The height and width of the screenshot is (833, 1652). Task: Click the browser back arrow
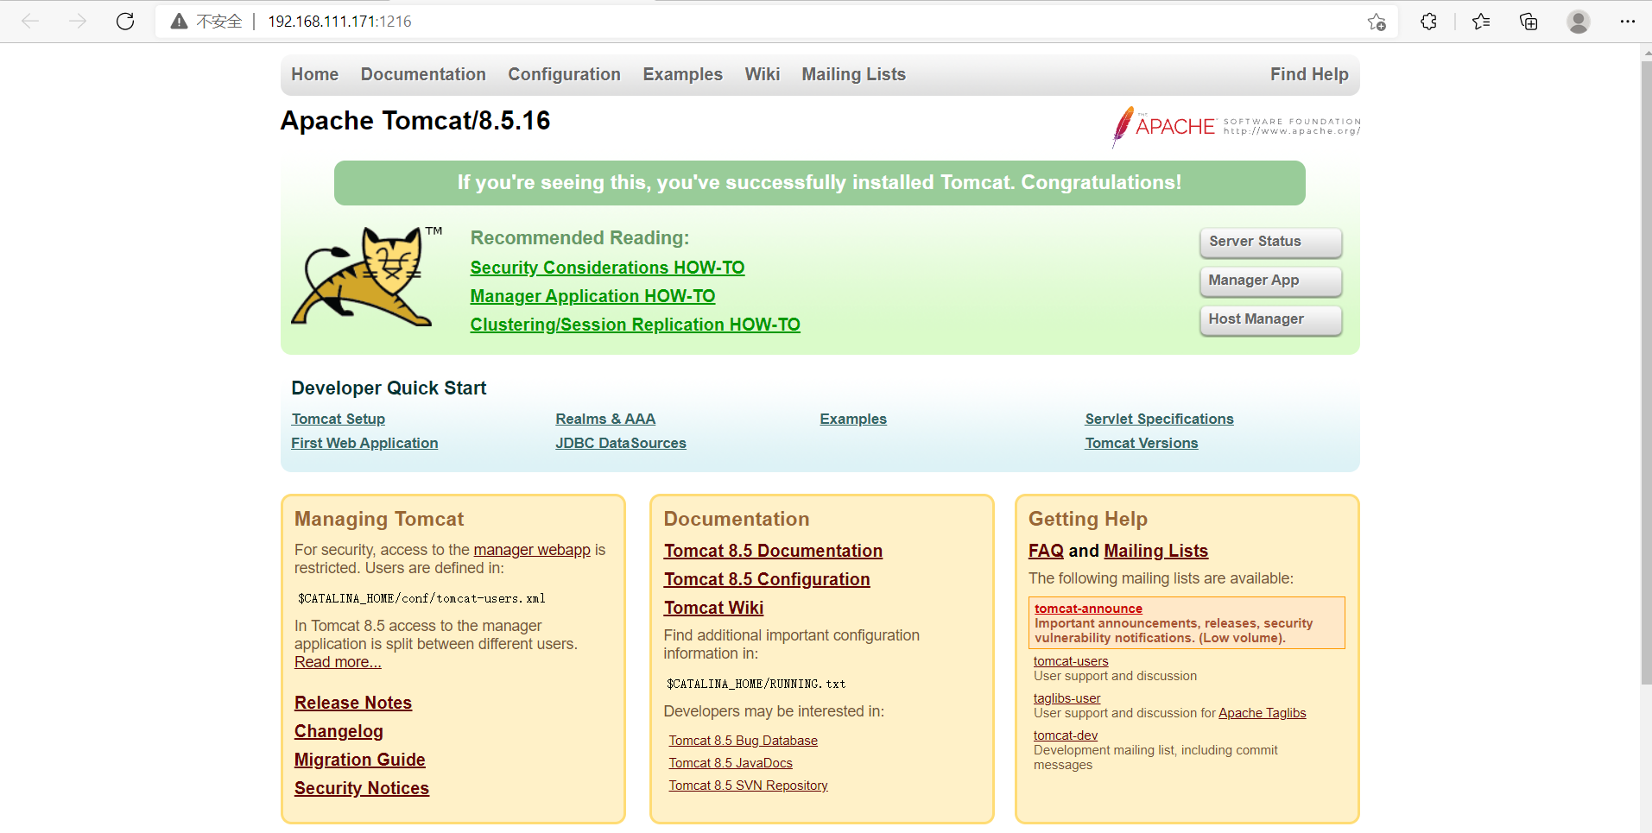tap(30, 22)
